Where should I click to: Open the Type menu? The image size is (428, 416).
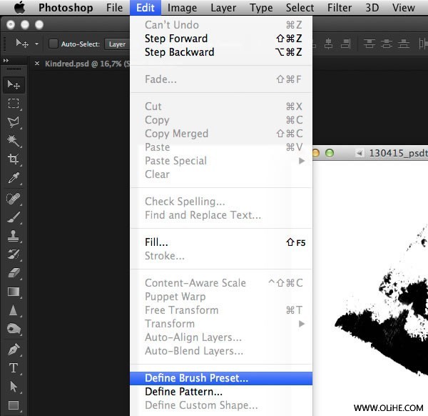tap(261, 8)
